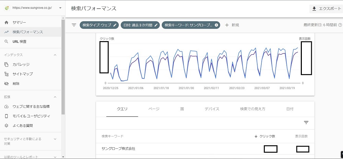Click the help icon beside 最終更新日
The image size is (343, 159).
coord(340,25)
